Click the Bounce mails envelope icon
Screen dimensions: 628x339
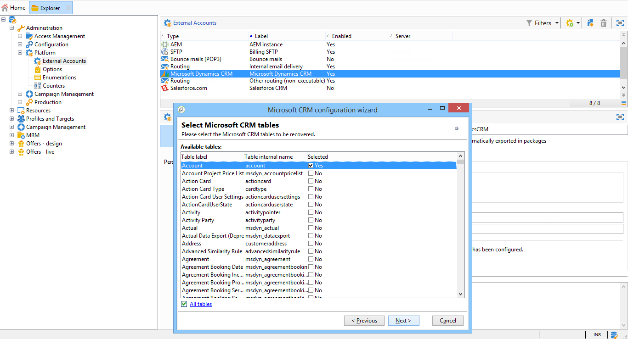(165, 59)
